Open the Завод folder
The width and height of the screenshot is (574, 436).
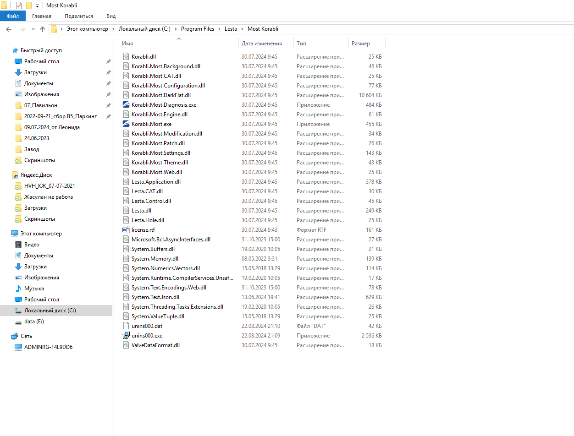(x=32, y=149)
